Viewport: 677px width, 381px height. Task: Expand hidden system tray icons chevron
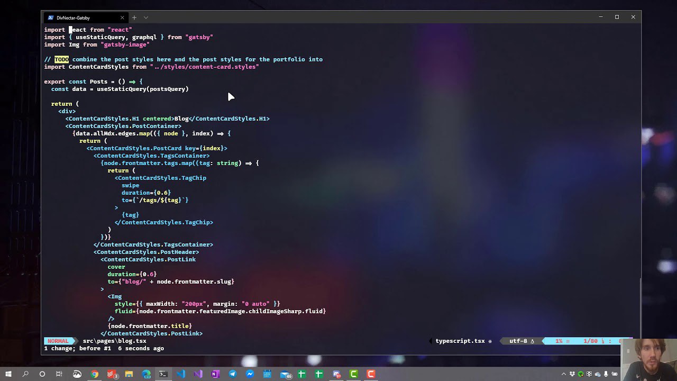[x=564, y=374]
